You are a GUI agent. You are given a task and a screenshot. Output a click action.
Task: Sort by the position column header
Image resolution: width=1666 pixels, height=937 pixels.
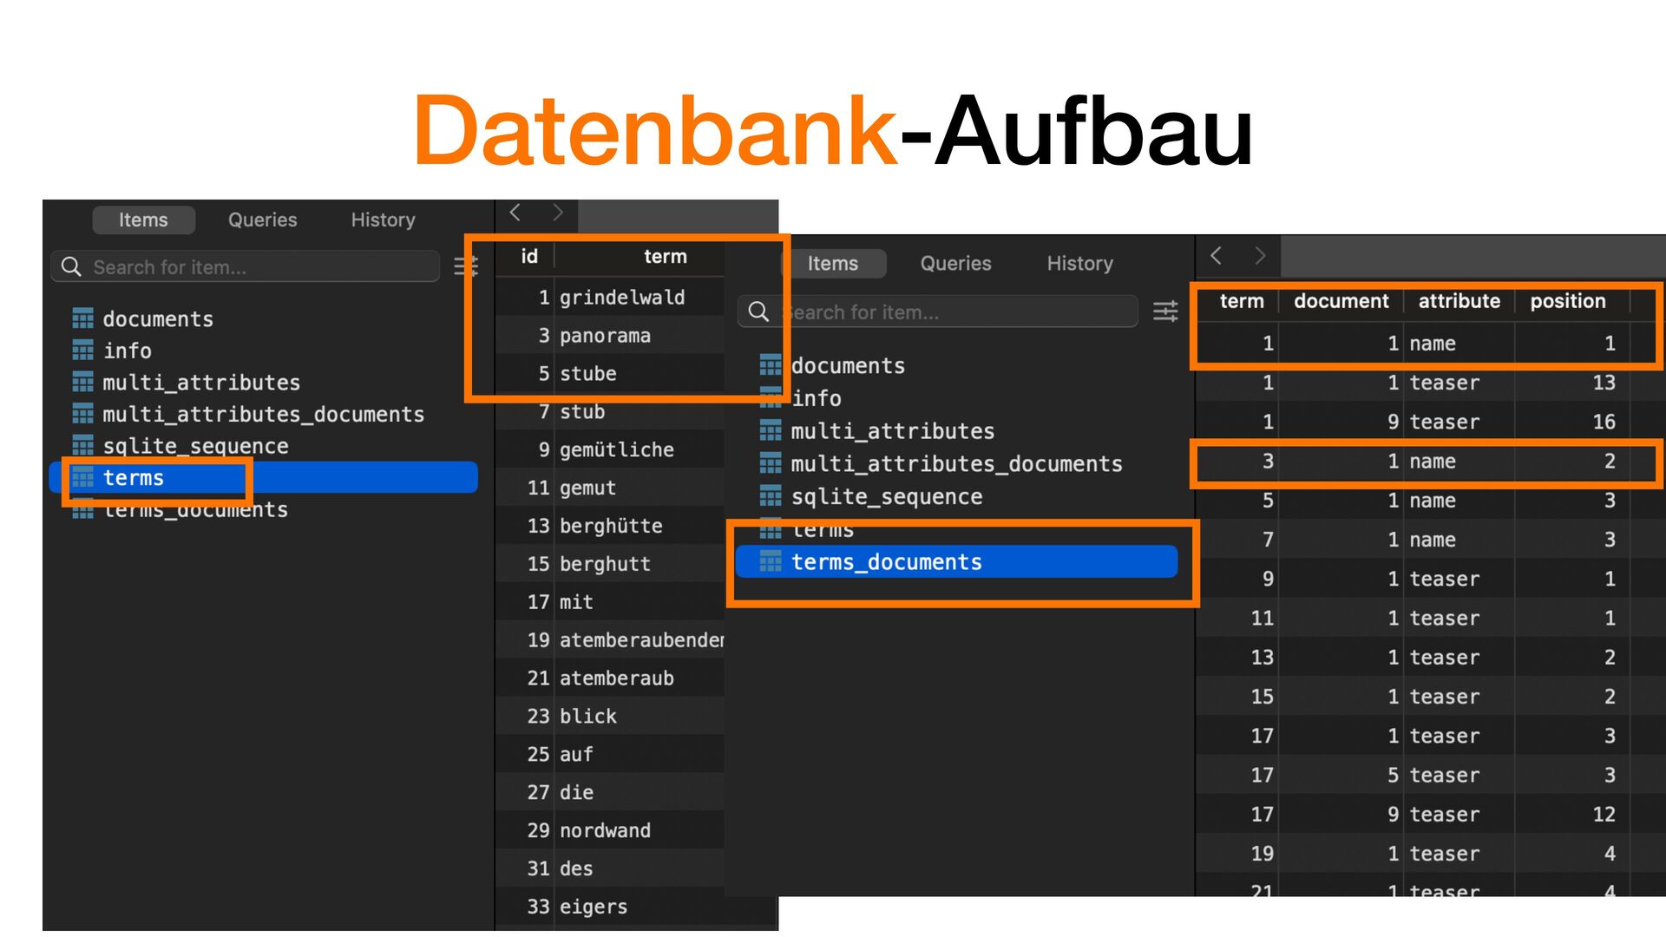pyautogui.click(x=1567, y=301)
